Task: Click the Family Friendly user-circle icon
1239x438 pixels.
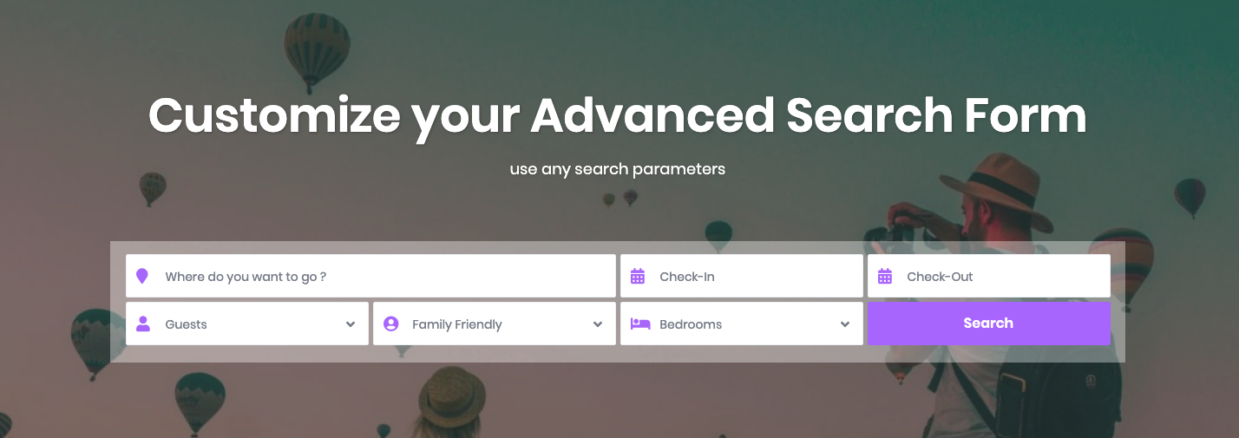Action: [x=390, y=324]
